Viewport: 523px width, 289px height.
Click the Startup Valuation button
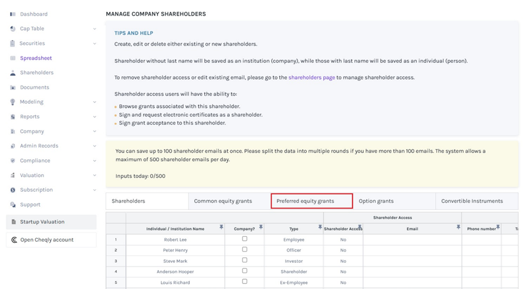(x=51, y=222)
